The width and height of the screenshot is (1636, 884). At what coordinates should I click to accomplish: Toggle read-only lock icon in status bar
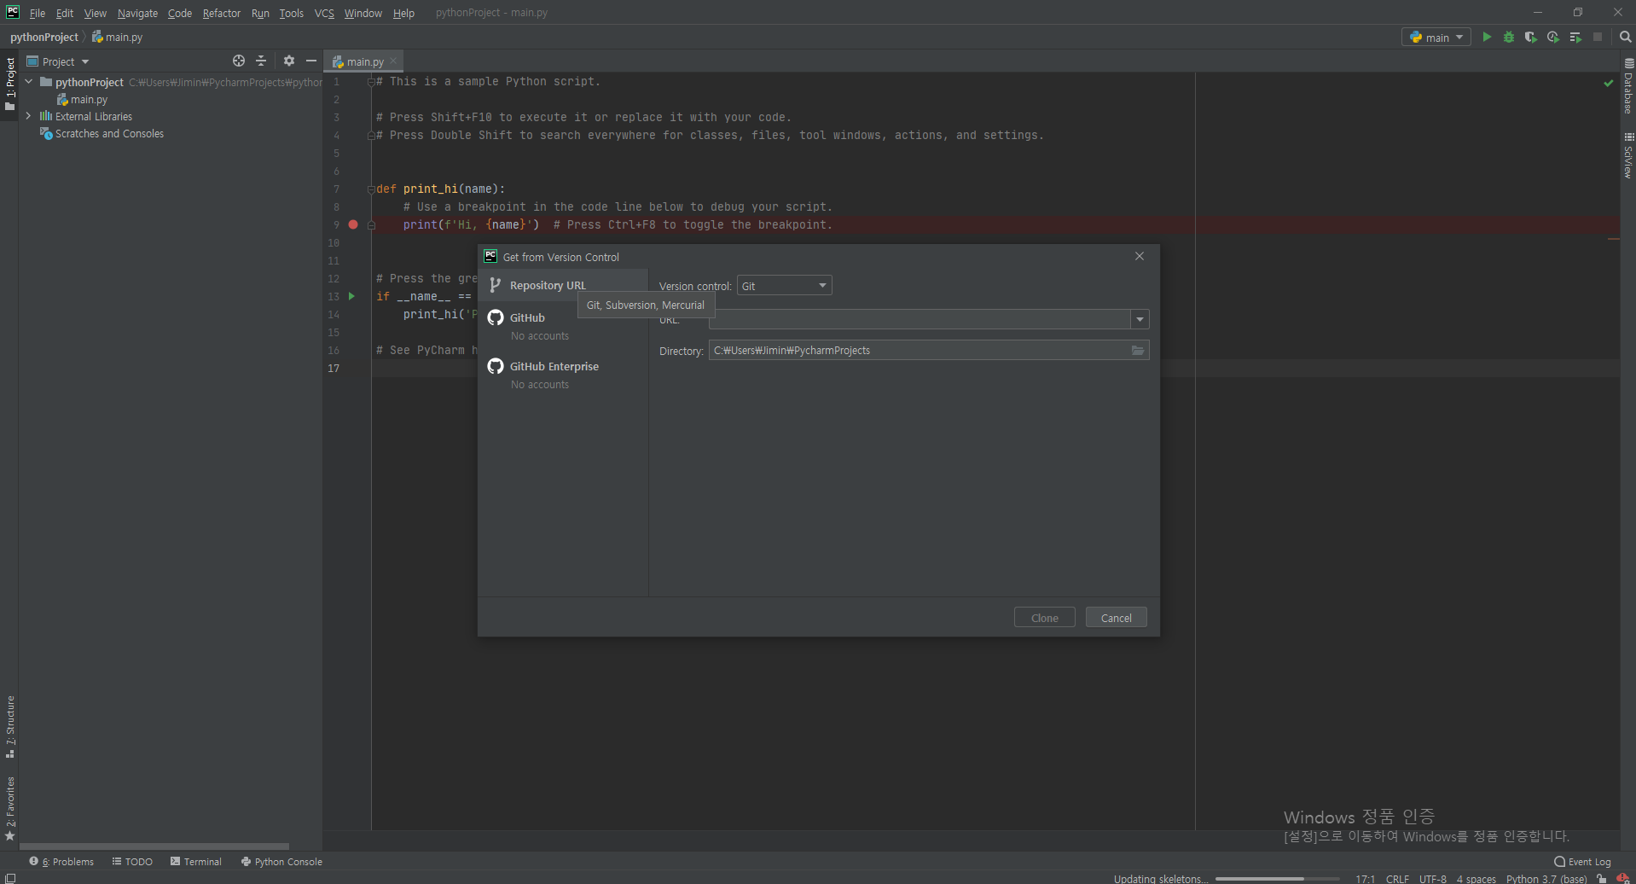pyautogui.click(x=1602, y=878)
